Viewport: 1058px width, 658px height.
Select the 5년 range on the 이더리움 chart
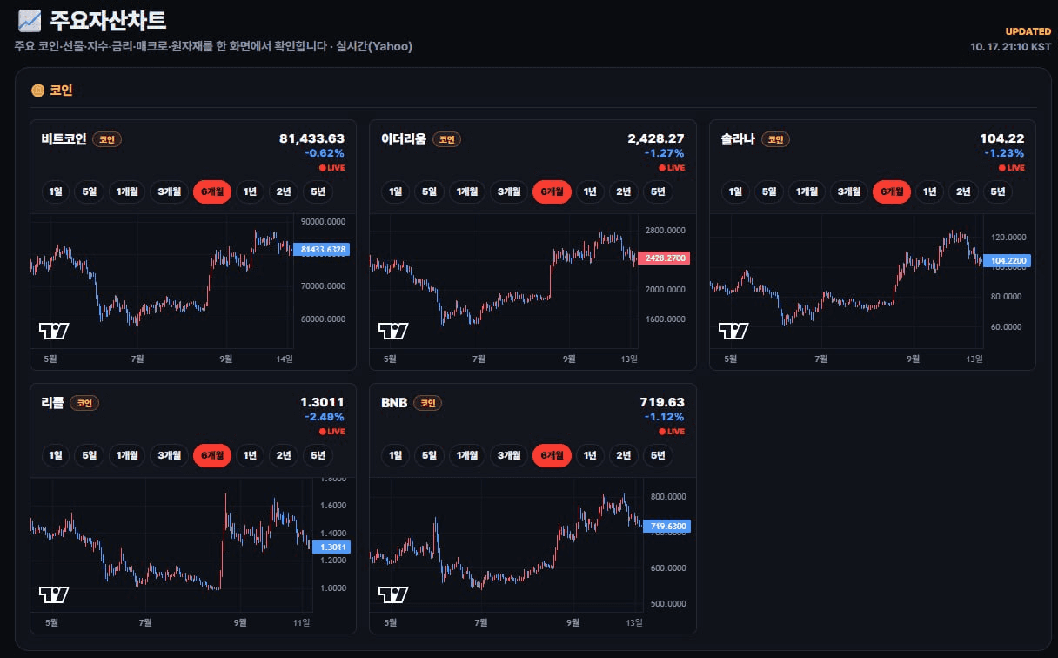[658, 191]
